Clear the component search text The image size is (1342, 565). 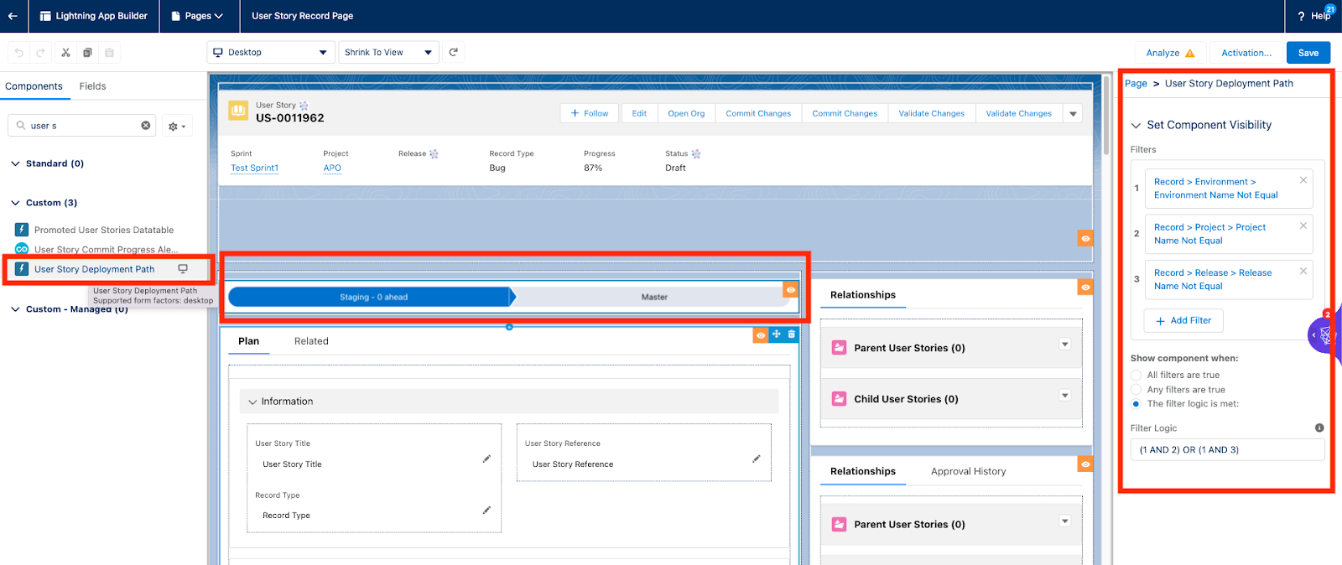146,126
